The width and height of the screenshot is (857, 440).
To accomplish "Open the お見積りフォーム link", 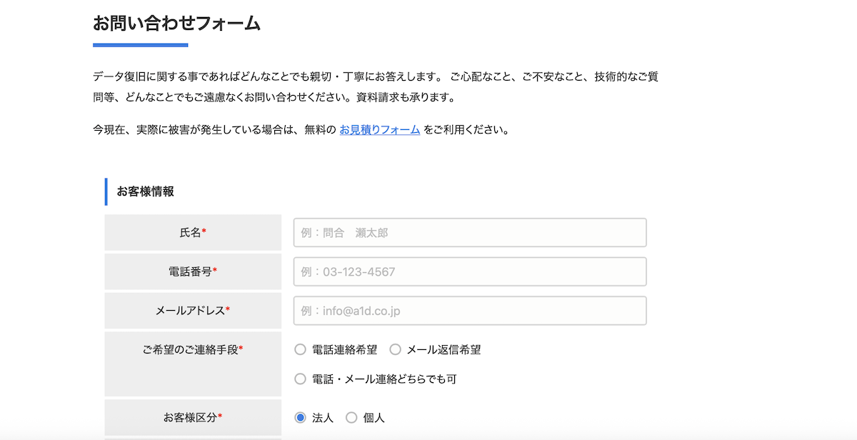I will pos(379,130).
